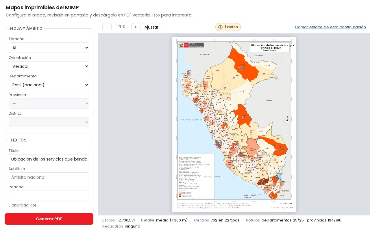
Task: Click the info icon in aviso badge
Action: click(220, 27)
